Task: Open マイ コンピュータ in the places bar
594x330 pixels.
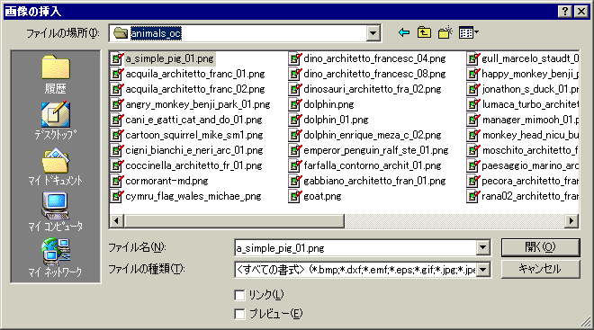Action: coord(56,212)
